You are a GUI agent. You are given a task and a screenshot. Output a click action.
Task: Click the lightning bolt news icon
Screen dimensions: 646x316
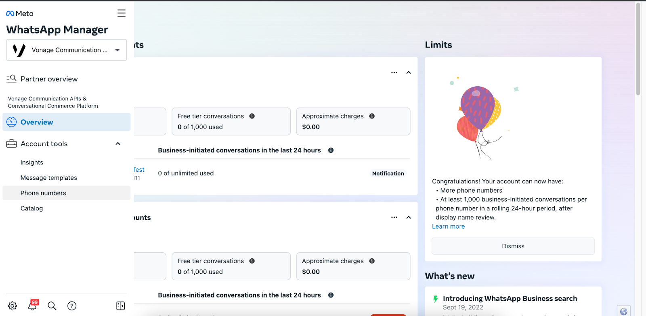point(435,299)
